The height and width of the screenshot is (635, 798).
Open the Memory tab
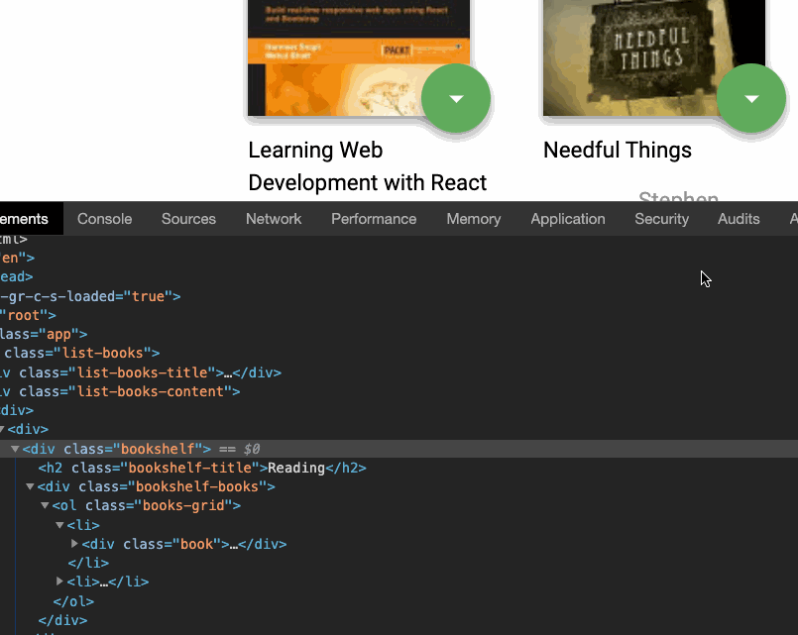(473, 219)
